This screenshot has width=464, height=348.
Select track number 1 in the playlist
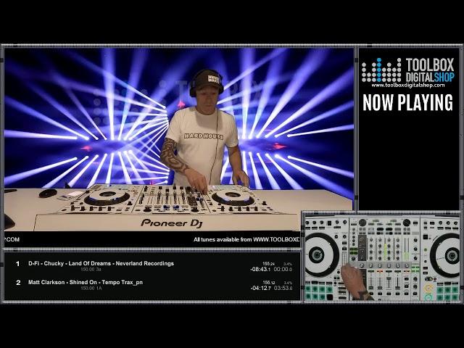18,264
